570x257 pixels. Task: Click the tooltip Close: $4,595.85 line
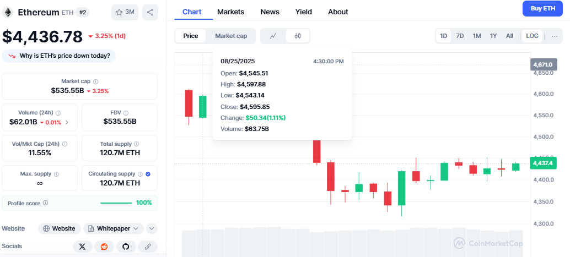(245, 107)
